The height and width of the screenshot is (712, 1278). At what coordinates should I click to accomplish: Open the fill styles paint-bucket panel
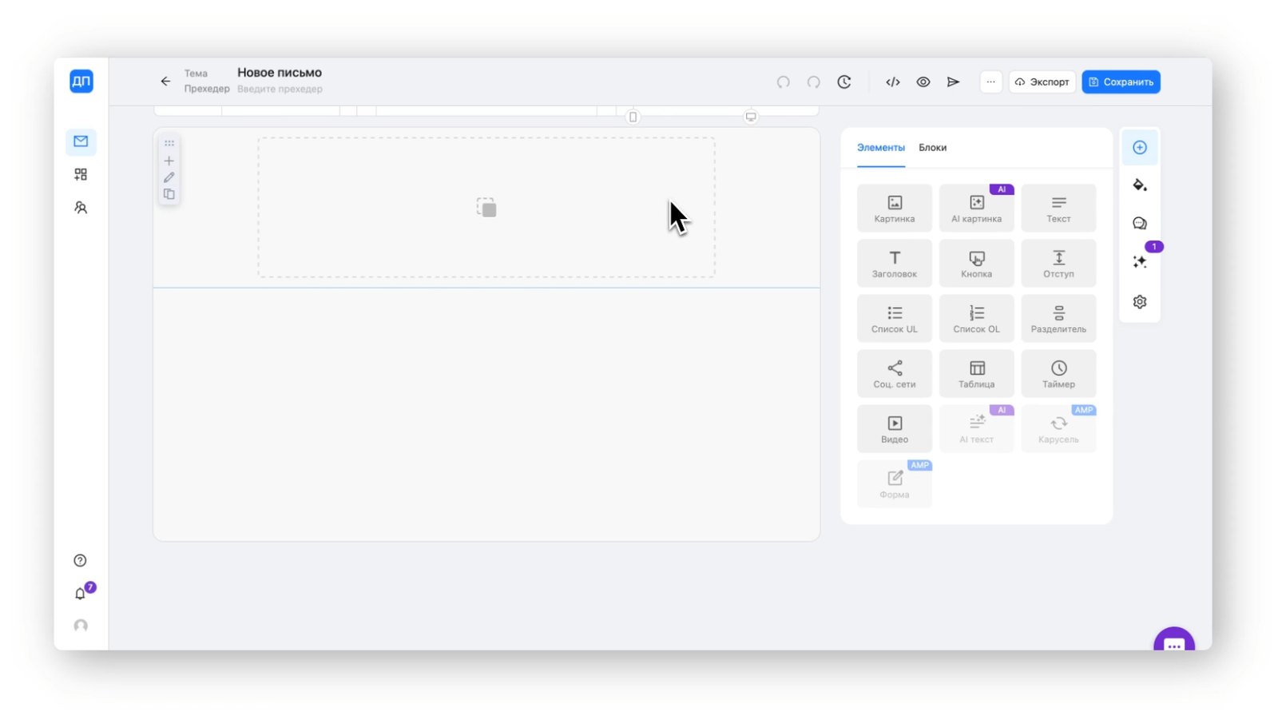(1140, 185)
